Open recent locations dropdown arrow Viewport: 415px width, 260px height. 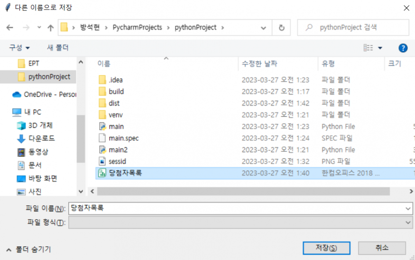(x=39, y=27)
